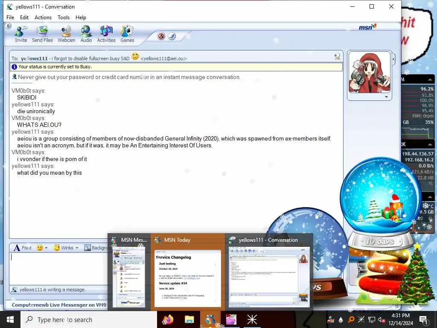Screen dimensions: 437x328
Task: Open the Winks dropdown arrow
Action: click(77, 248)
